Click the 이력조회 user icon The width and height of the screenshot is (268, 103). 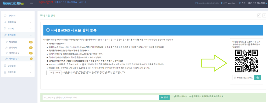pyautogui.click(x=5, y=72)
